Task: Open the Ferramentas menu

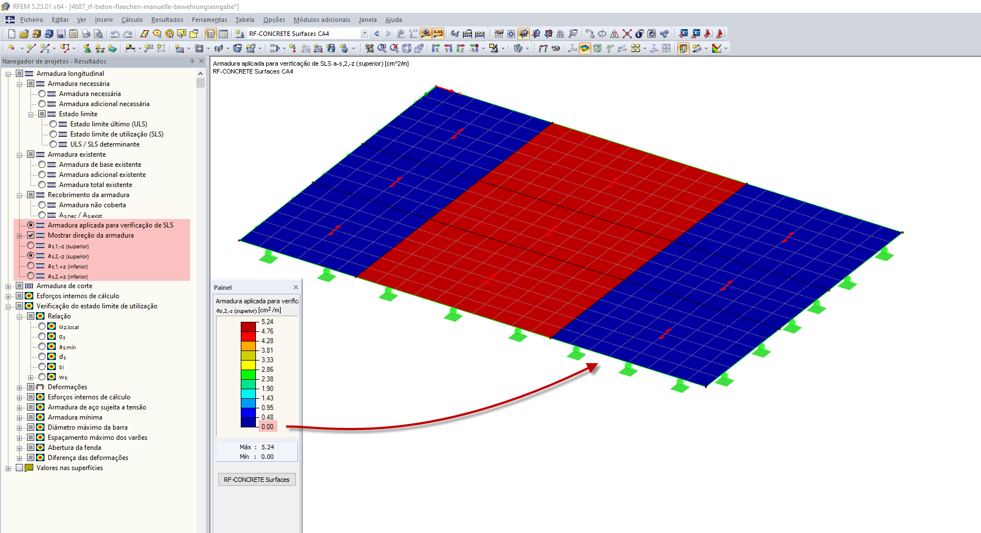Action: pos(209,20)
